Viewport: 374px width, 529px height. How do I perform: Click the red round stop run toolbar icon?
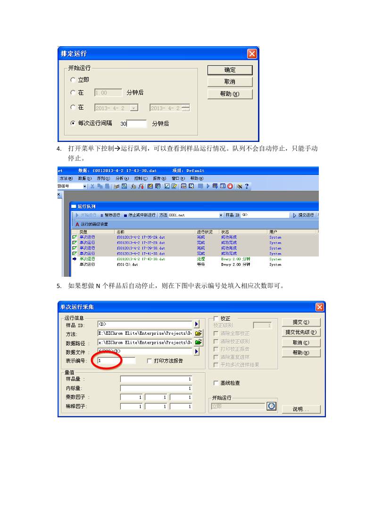pyautogui.click(x=230, y=186)
